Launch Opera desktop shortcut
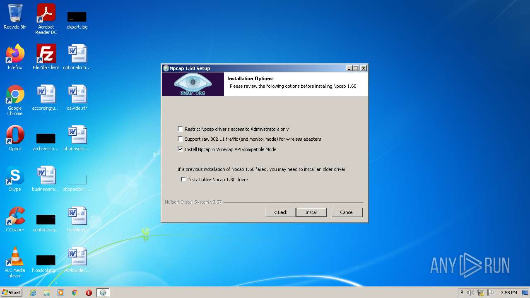The width and height of the screenshot is (530, 298). coord(15,138)
